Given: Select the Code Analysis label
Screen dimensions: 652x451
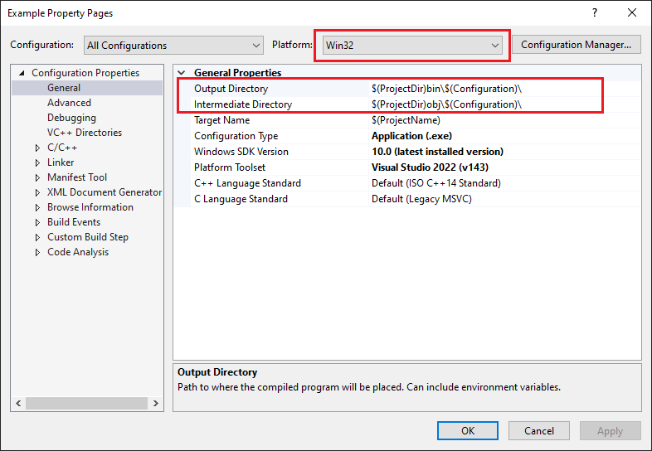Looking at the screenshot, I should (78, 252).
